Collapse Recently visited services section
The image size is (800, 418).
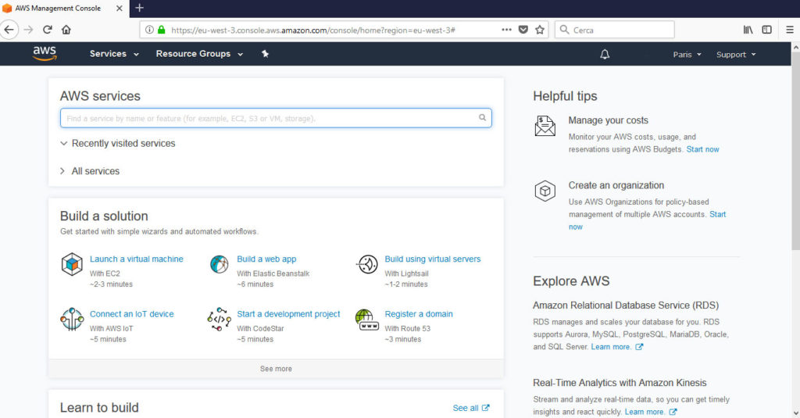coord(117,144)
